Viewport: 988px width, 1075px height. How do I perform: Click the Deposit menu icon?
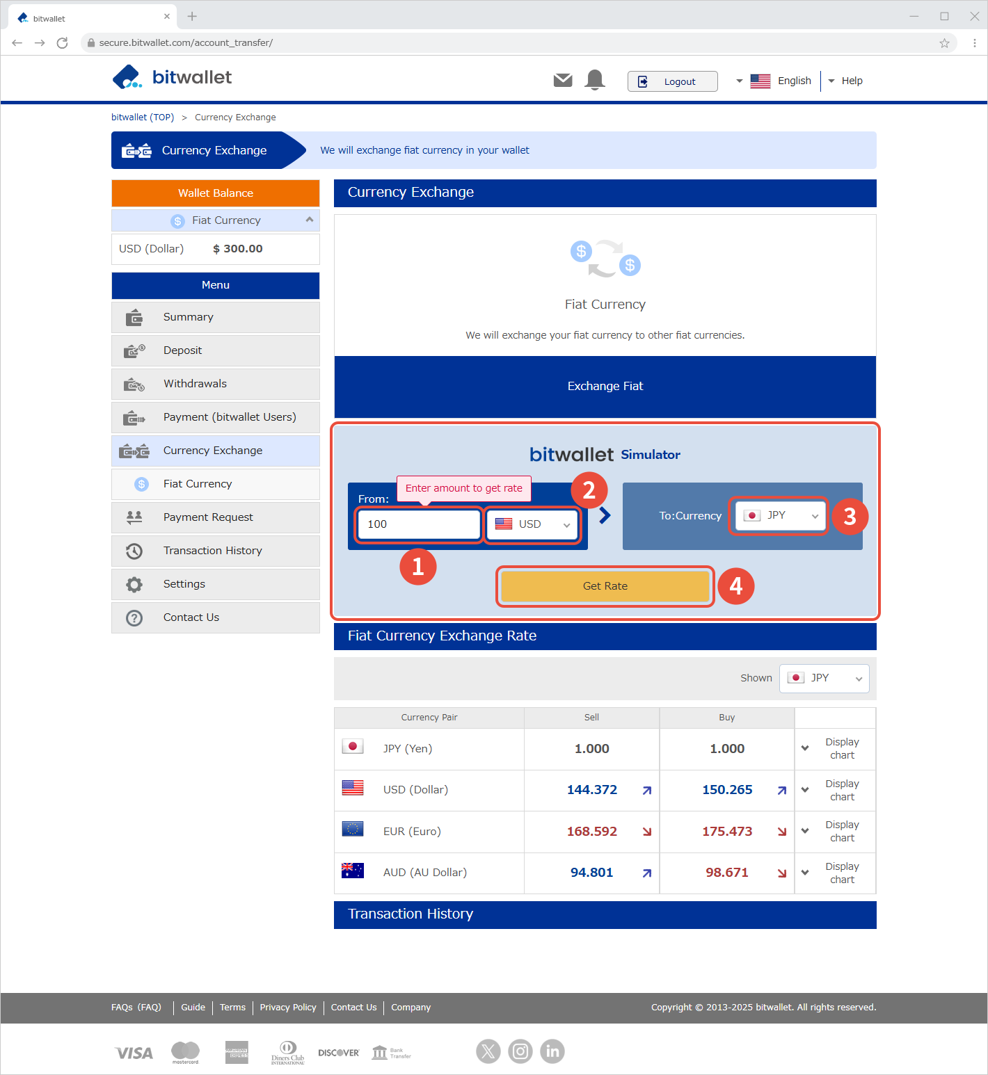click(134, 350)
